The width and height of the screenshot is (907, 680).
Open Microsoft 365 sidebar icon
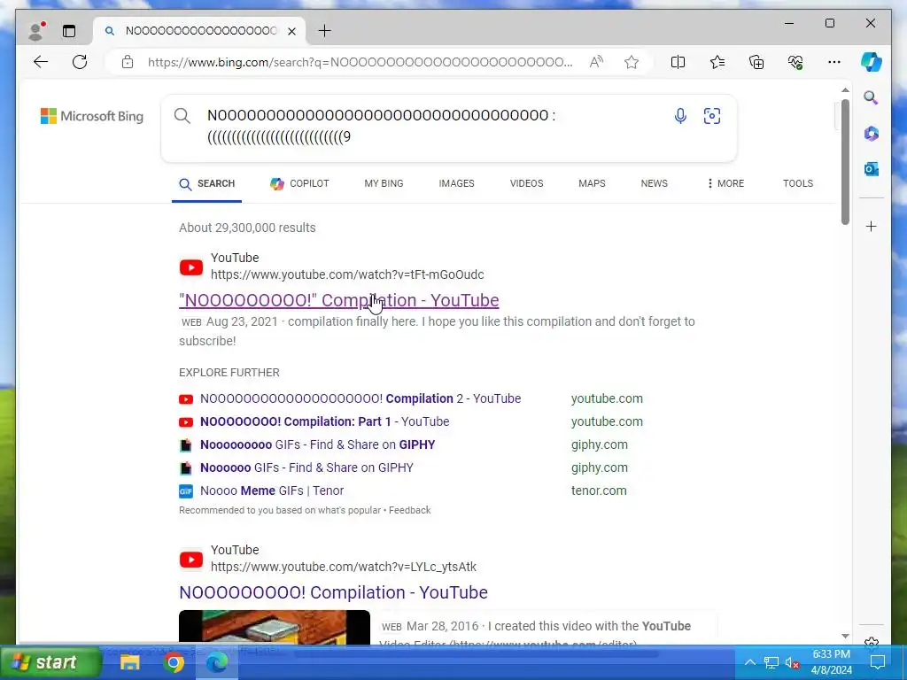872,134
